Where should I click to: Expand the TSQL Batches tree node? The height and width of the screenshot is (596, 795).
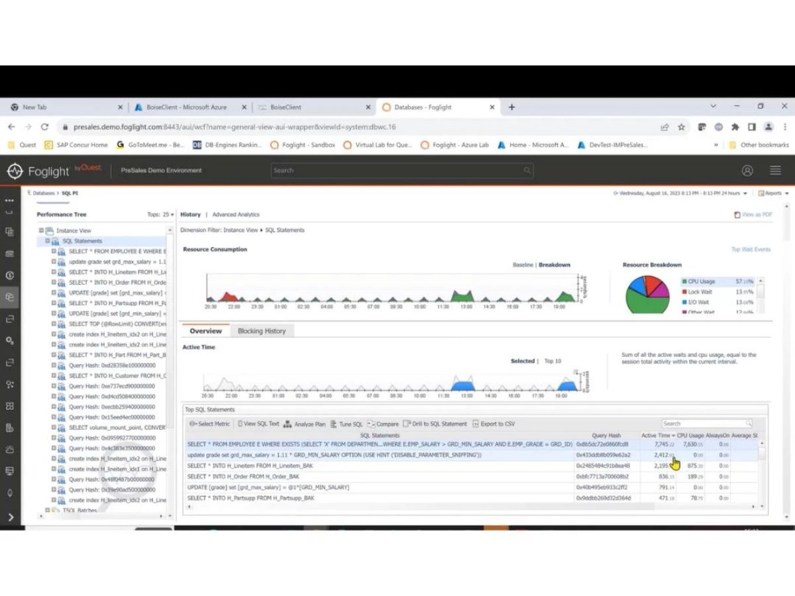click(x=48, y=510)
